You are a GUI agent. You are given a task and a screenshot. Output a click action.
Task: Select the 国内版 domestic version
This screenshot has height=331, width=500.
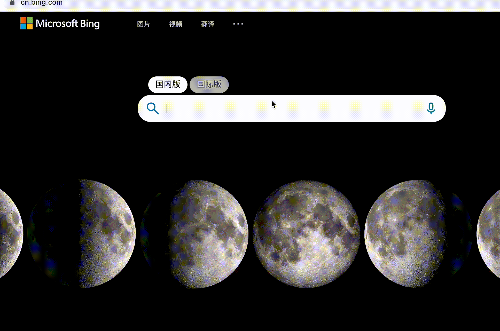pos(168,84)
